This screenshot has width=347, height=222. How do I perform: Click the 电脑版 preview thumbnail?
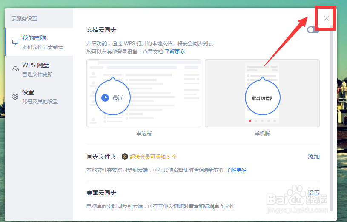point(144,93)
